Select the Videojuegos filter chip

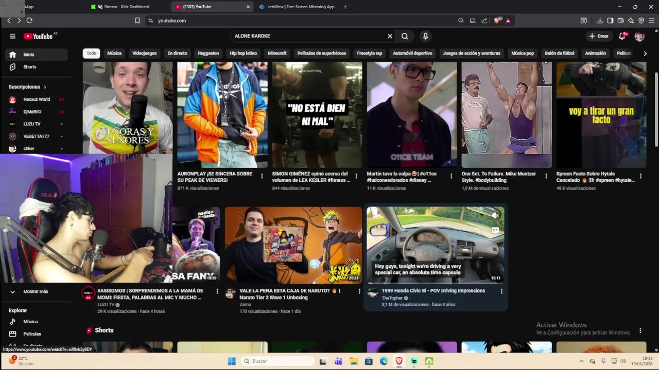pyautogui.click(x=144, y=53)
